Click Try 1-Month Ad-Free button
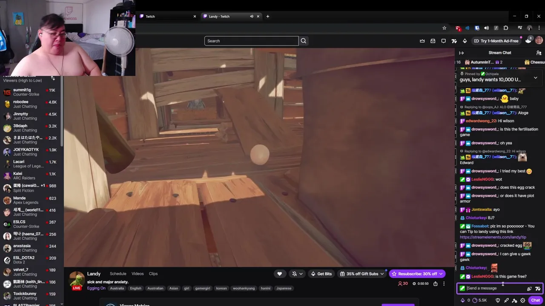The image size is (545, 306). 496,41
